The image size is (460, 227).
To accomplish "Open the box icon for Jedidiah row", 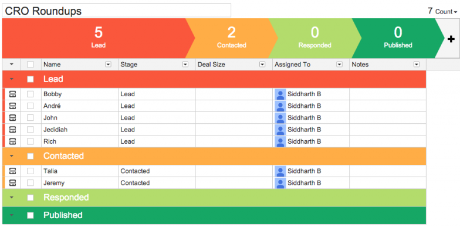I will click(x=13, y=130).
